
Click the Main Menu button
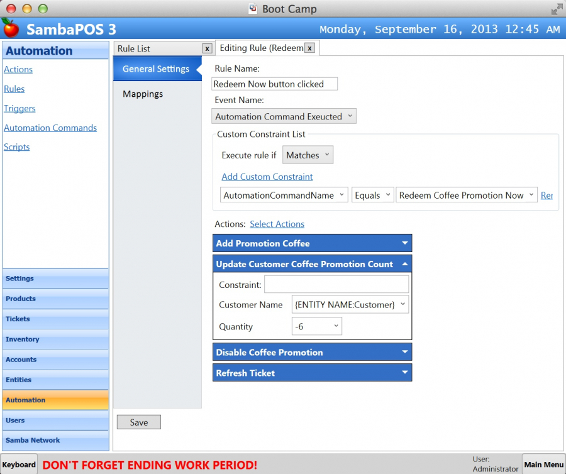pos(543,465)
